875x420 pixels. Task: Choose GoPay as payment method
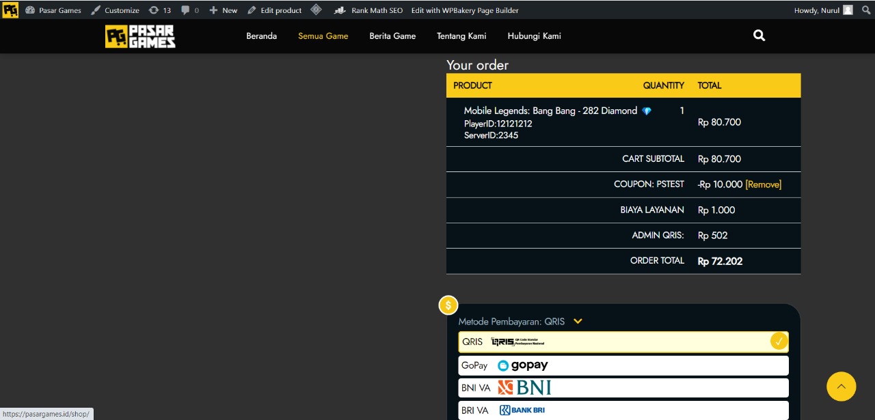(623, 365)
